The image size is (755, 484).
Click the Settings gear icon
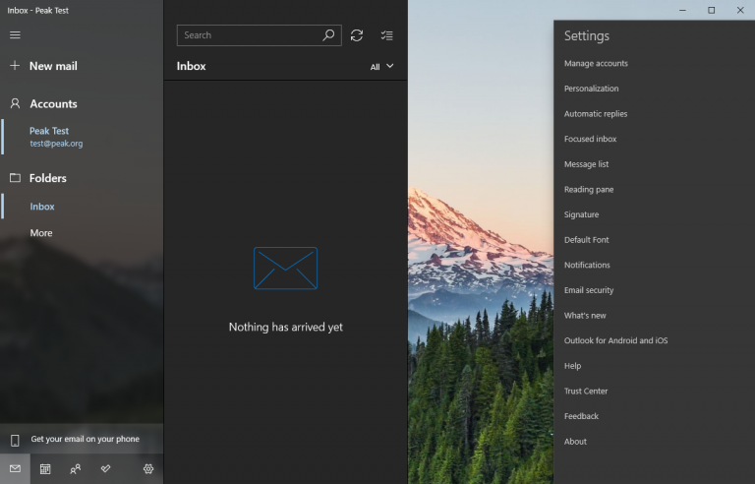pos(148,469)
